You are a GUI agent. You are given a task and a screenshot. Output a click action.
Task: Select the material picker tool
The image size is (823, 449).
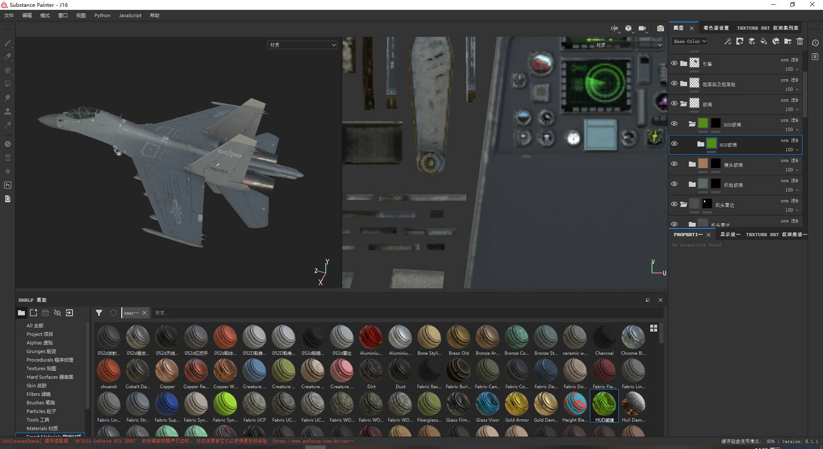pyautogui.click(x=8, y=125)
